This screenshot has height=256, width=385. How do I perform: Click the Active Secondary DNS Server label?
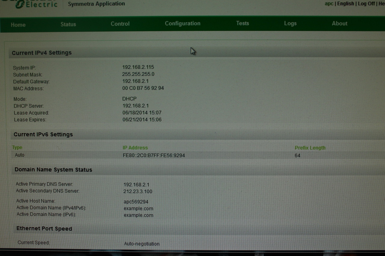pyautogui.click(x=48, y=191)
